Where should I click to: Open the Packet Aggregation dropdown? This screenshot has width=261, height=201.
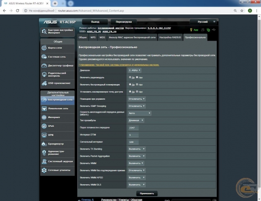[137, 156]
